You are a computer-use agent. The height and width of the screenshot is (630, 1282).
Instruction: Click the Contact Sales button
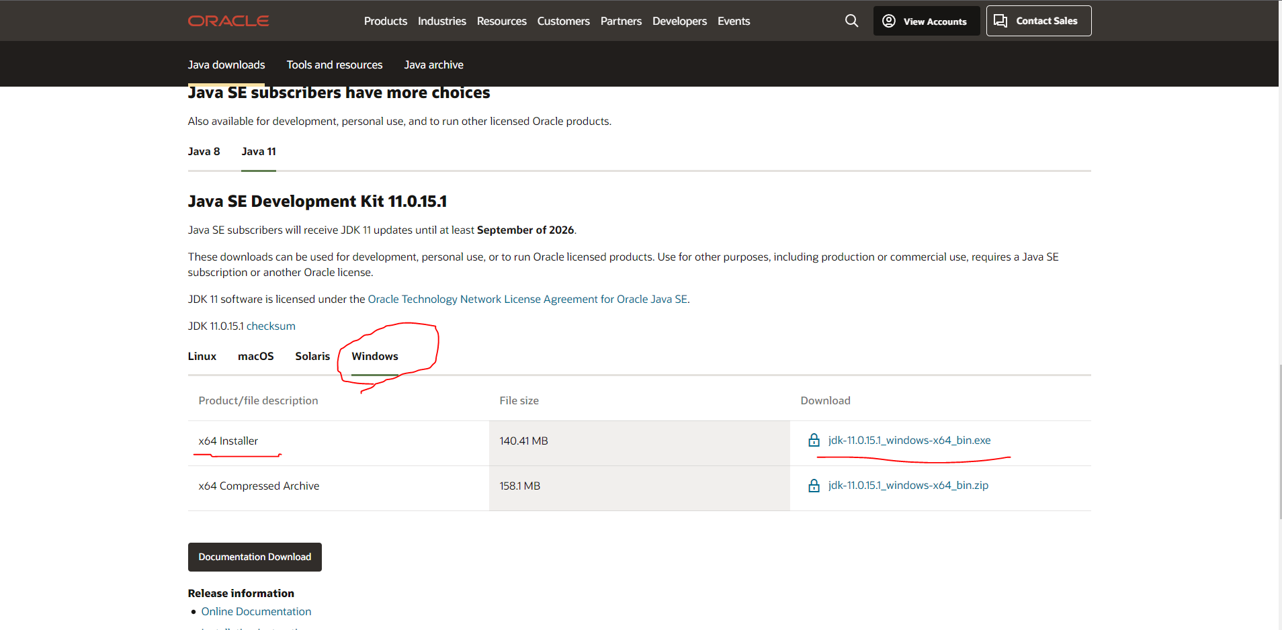[1039, 21]
